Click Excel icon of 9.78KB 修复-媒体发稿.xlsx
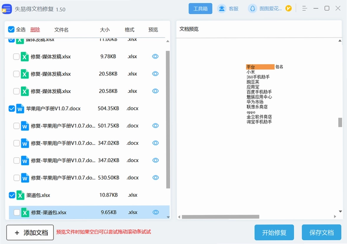This screenshot has height=244, width=347. click(x=25, y=57)
